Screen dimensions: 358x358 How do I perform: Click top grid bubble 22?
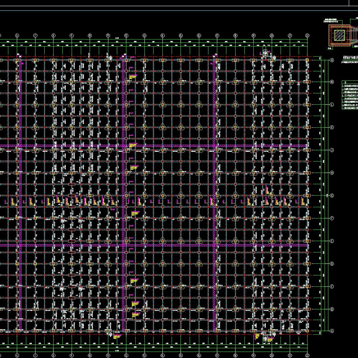(x=308, y=35)
